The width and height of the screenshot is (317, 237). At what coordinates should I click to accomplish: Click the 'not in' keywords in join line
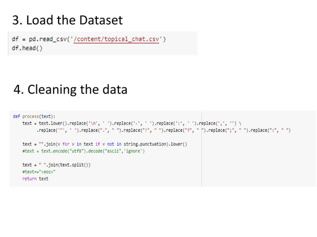click(114, 144)
